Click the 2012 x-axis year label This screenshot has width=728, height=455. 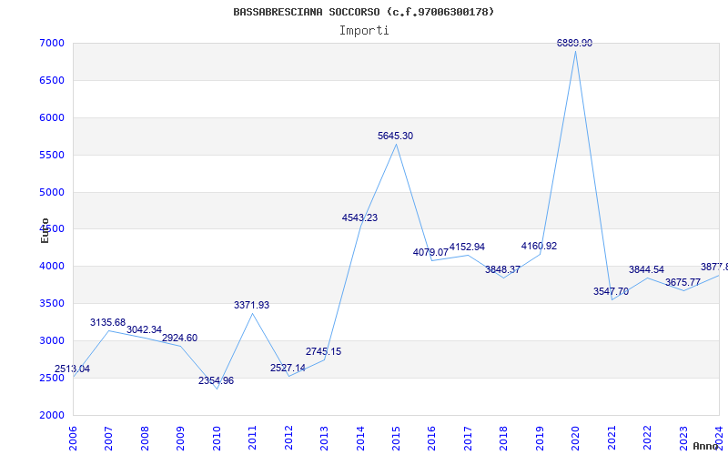click(288, 439)
